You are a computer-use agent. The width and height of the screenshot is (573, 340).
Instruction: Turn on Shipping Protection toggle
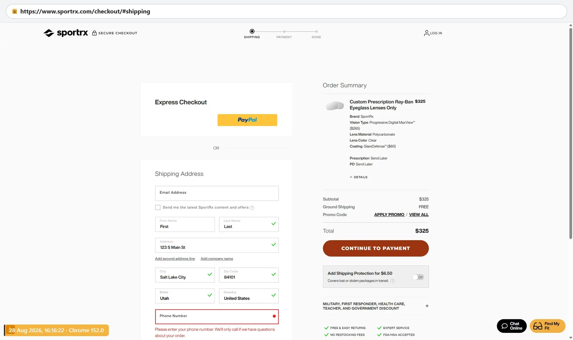418,277
